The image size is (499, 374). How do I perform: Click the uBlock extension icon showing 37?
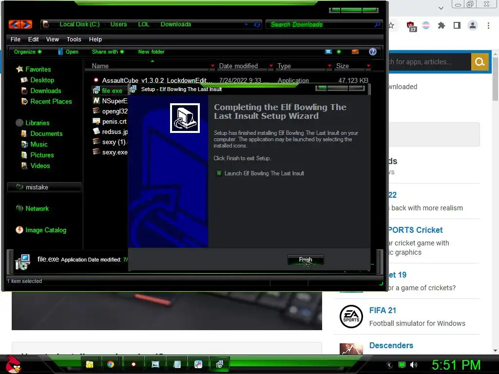[x=411, y=26]
